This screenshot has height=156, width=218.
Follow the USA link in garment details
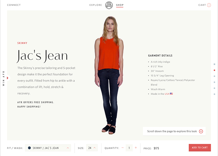coord(167,94)
